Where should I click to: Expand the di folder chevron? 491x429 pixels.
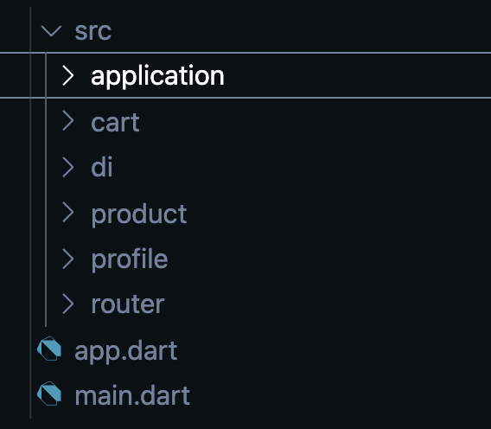68,167
